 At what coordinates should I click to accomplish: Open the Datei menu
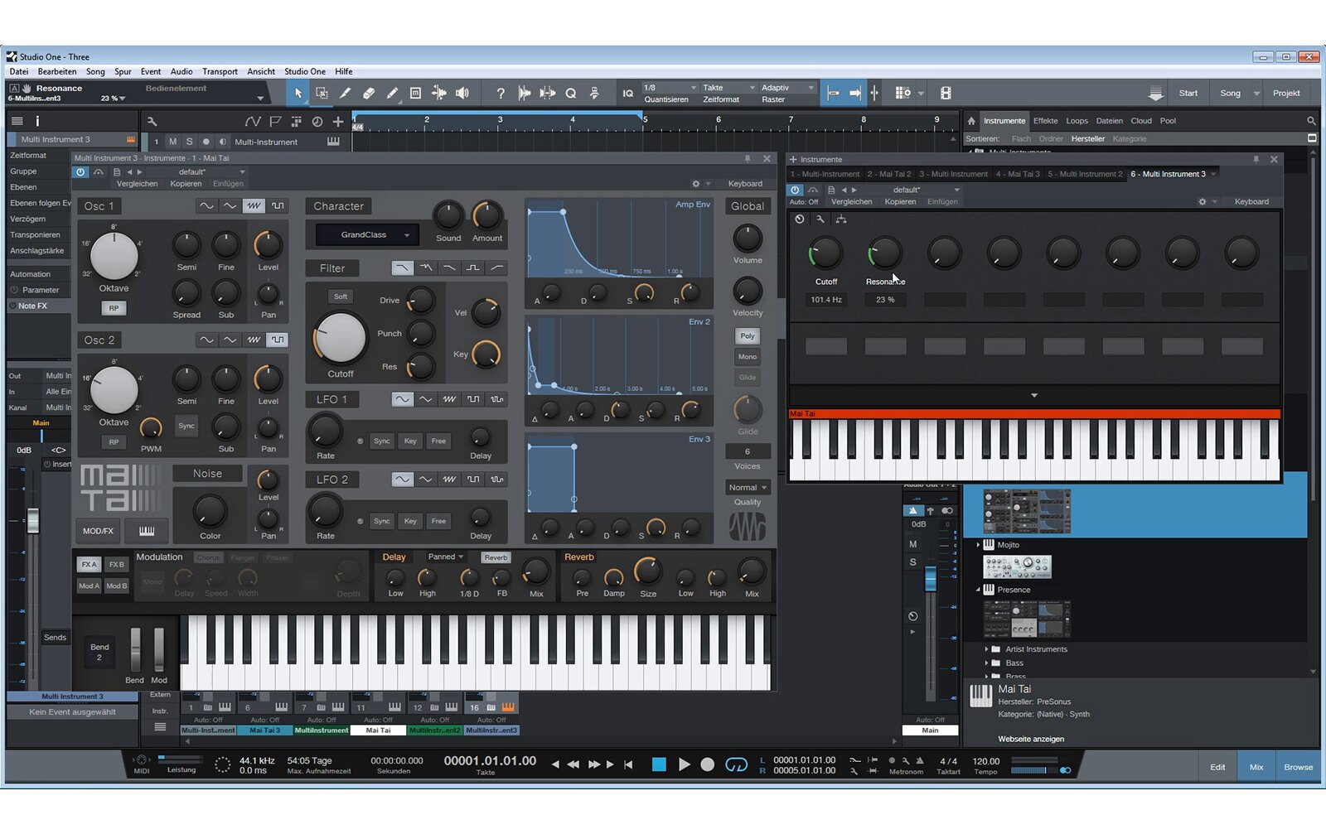(x=19, y=71)
